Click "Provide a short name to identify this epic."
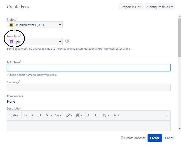The image size is (181, 145). pyautogui.click(x=32, y=75)
